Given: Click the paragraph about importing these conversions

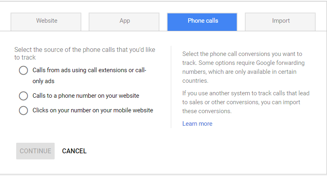Looking at the screenshot, I should (x=246, y=102).
